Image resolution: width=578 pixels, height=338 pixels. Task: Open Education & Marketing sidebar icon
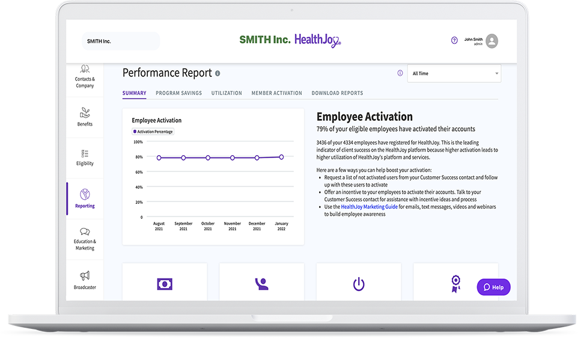tap(85, 232)
